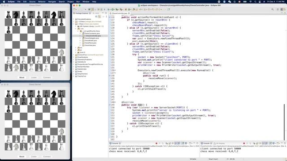Expand the ConnectFour project

74,55
